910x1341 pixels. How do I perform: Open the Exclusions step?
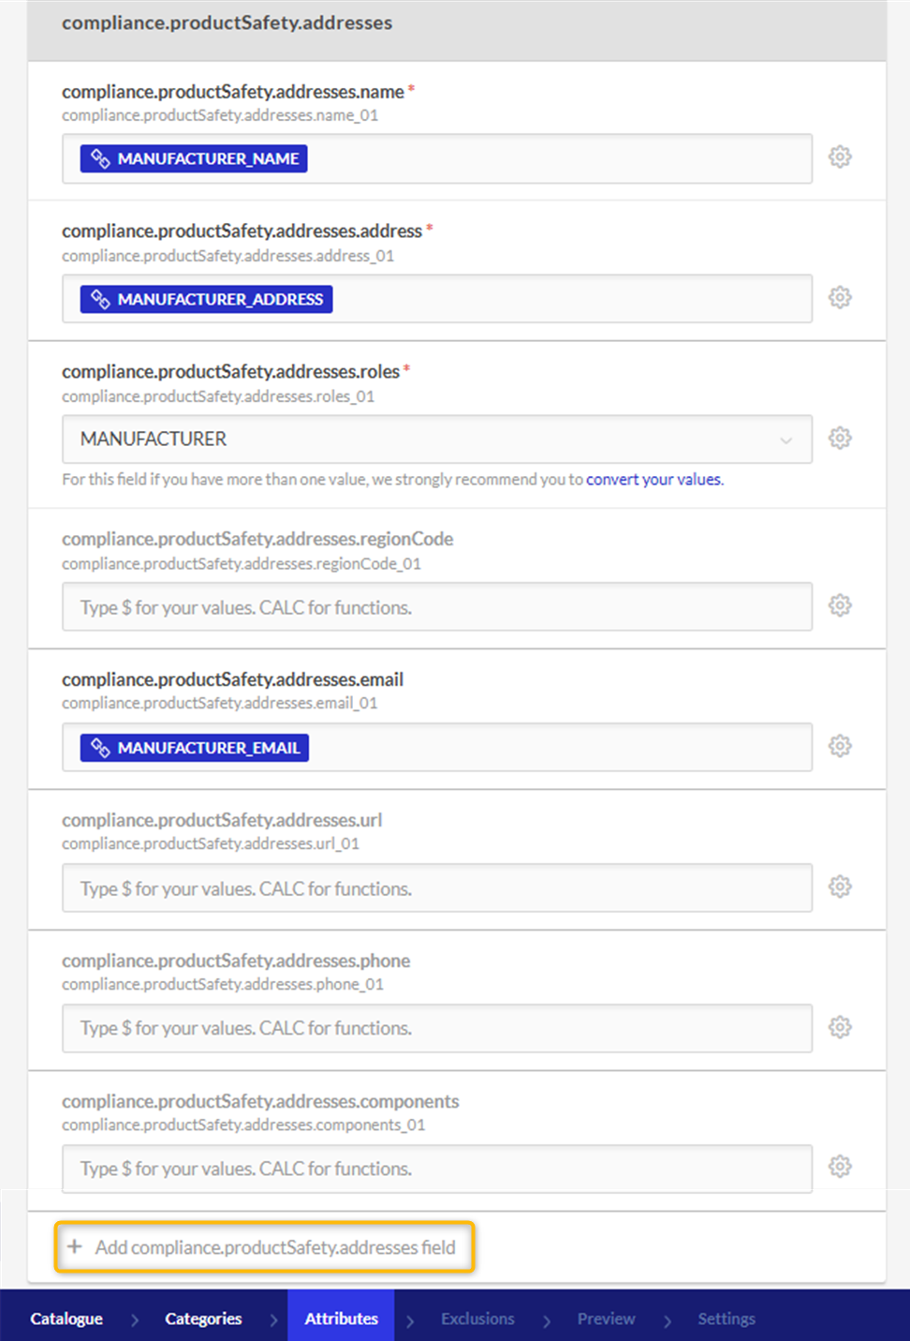pyautogui.click(x=477, y=1319)
